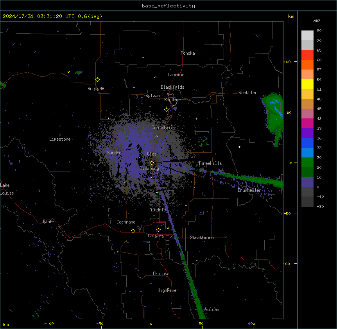Select the RedDeer city label
337x329 pixels.
click(x=172, y=100)
